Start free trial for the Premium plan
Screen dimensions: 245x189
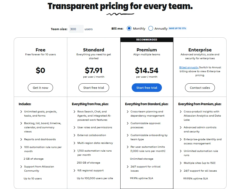point(147,87)
